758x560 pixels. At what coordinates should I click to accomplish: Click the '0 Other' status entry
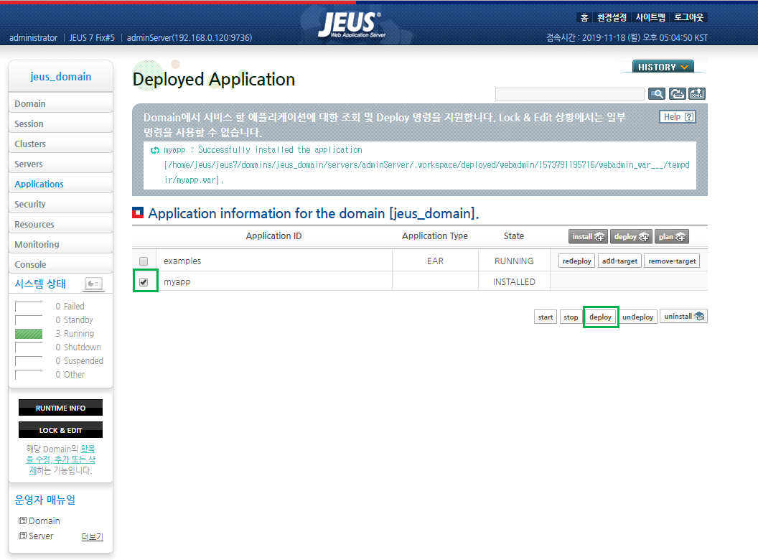pos(70,374)
